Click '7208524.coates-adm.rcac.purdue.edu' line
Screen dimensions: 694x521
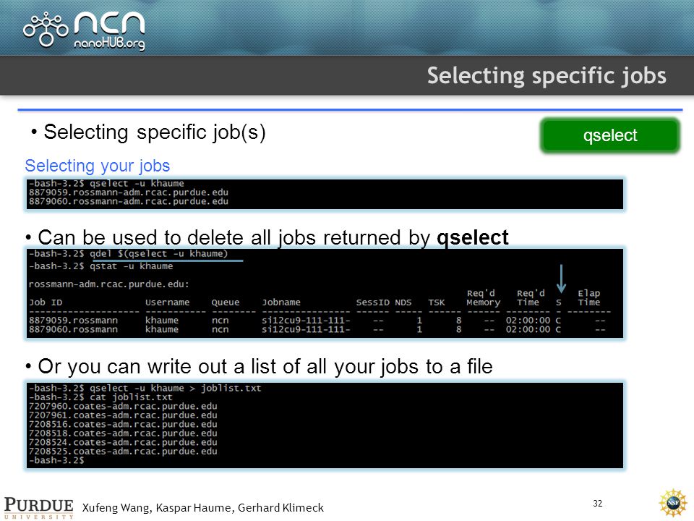coord(123,443)
